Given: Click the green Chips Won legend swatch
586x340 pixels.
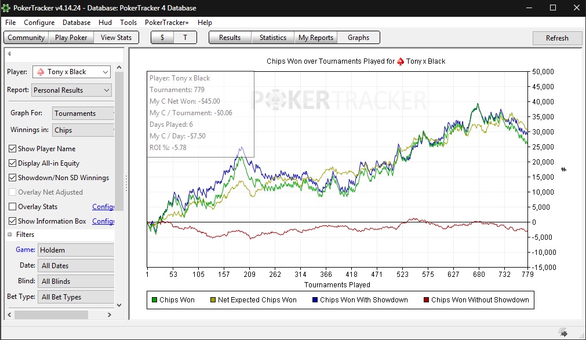Looking at the screenshot, I should pyautogui.click(x=154, y=300).
